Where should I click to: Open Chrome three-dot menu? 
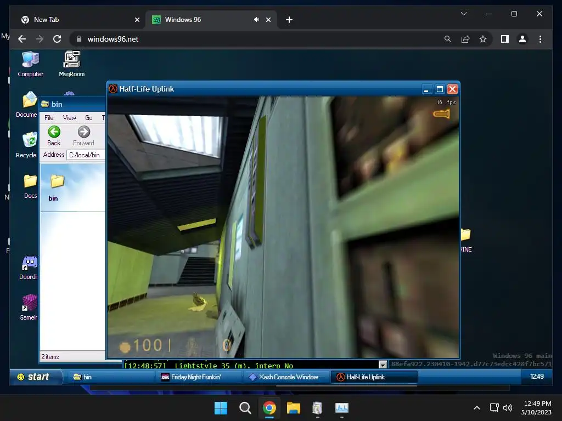tap(540, 39)
